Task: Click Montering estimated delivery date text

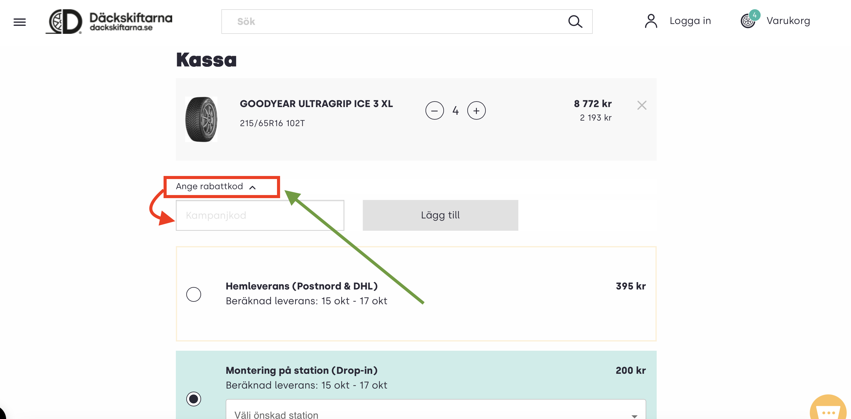Action: [x=306, y=385]
